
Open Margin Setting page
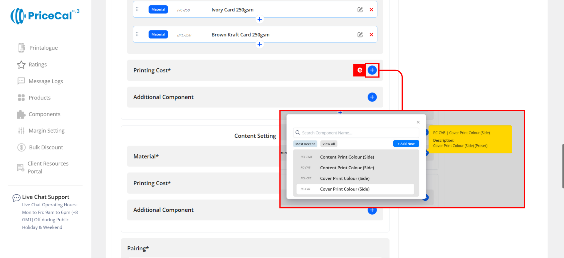pos(46,131)
